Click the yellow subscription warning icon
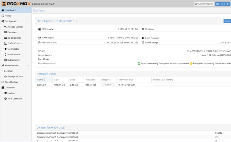The width and height of the screenshot is (231, 142). 191,64
